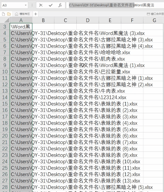Select column A header
Viewport: 164px width, 192px height.
coord(21,20)
